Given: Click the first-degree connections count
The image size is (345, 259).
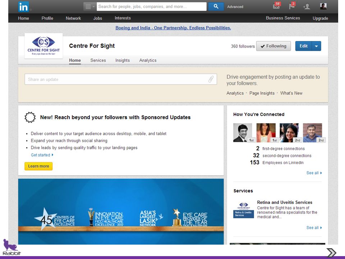Looking at the screenshot, I should point(258,149).
